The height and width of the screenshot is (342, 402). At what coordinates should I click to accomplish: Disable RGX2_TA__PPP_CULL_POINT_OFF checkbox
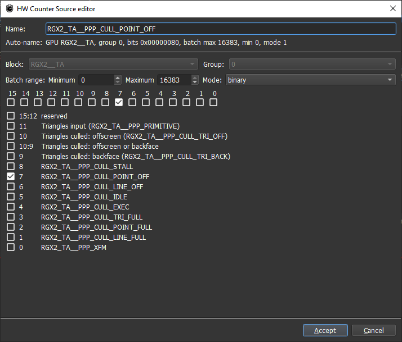tap(11, 176)
